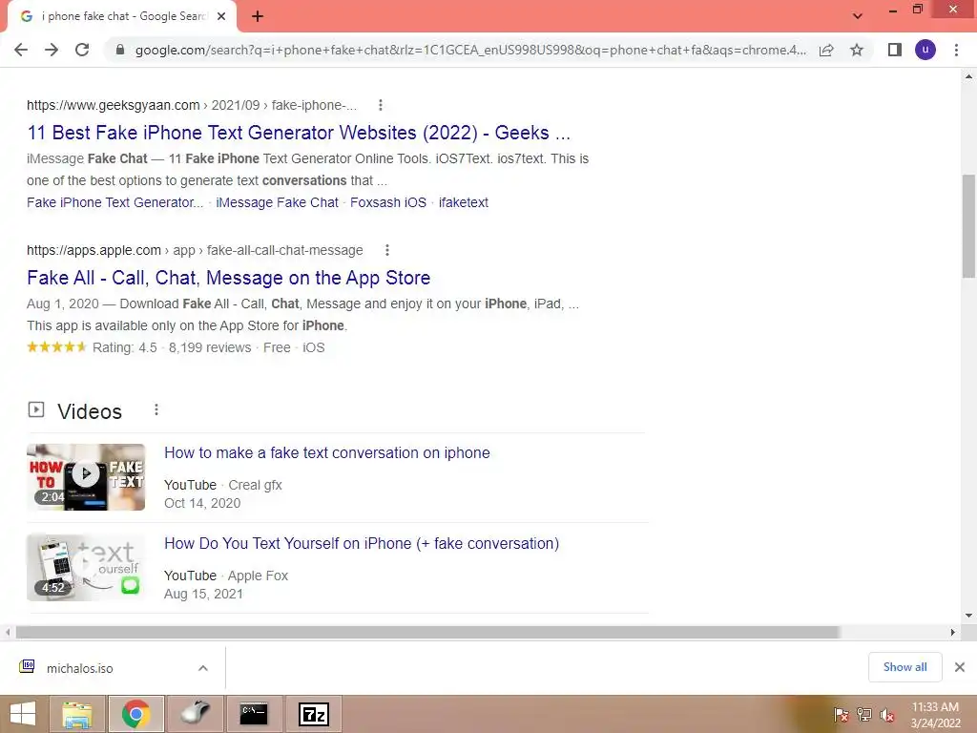The height and width of the screenshot is (733, 977).
Task: Click the horizontal scrollbar thumb
Action: point(427,632)
